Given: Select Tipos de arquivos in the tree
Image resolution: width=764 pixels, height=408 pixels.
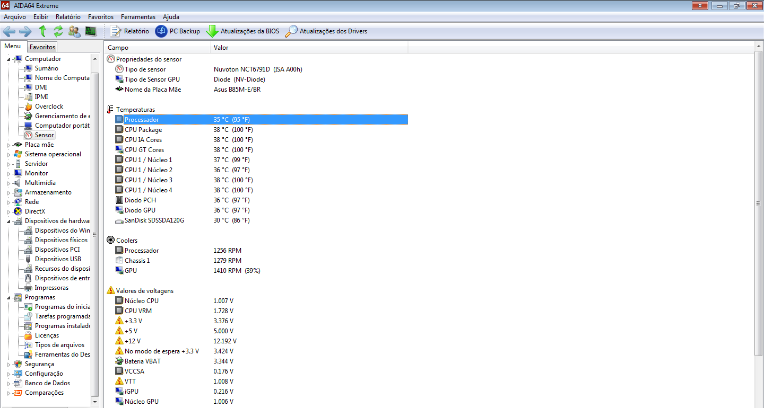Looking at the screenshot, I should 59,345.
